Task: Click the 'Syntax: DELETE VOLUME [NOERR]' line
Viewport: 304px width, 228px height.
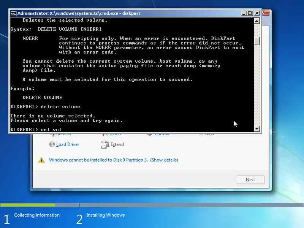Action: tap(56, 29)
